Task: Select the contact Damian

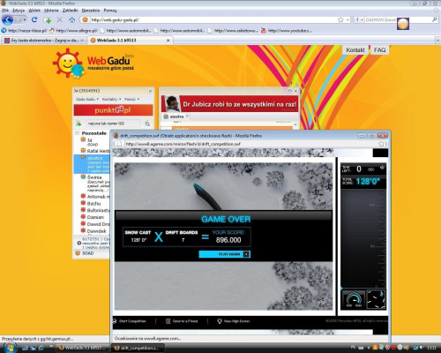Action: 95,217
